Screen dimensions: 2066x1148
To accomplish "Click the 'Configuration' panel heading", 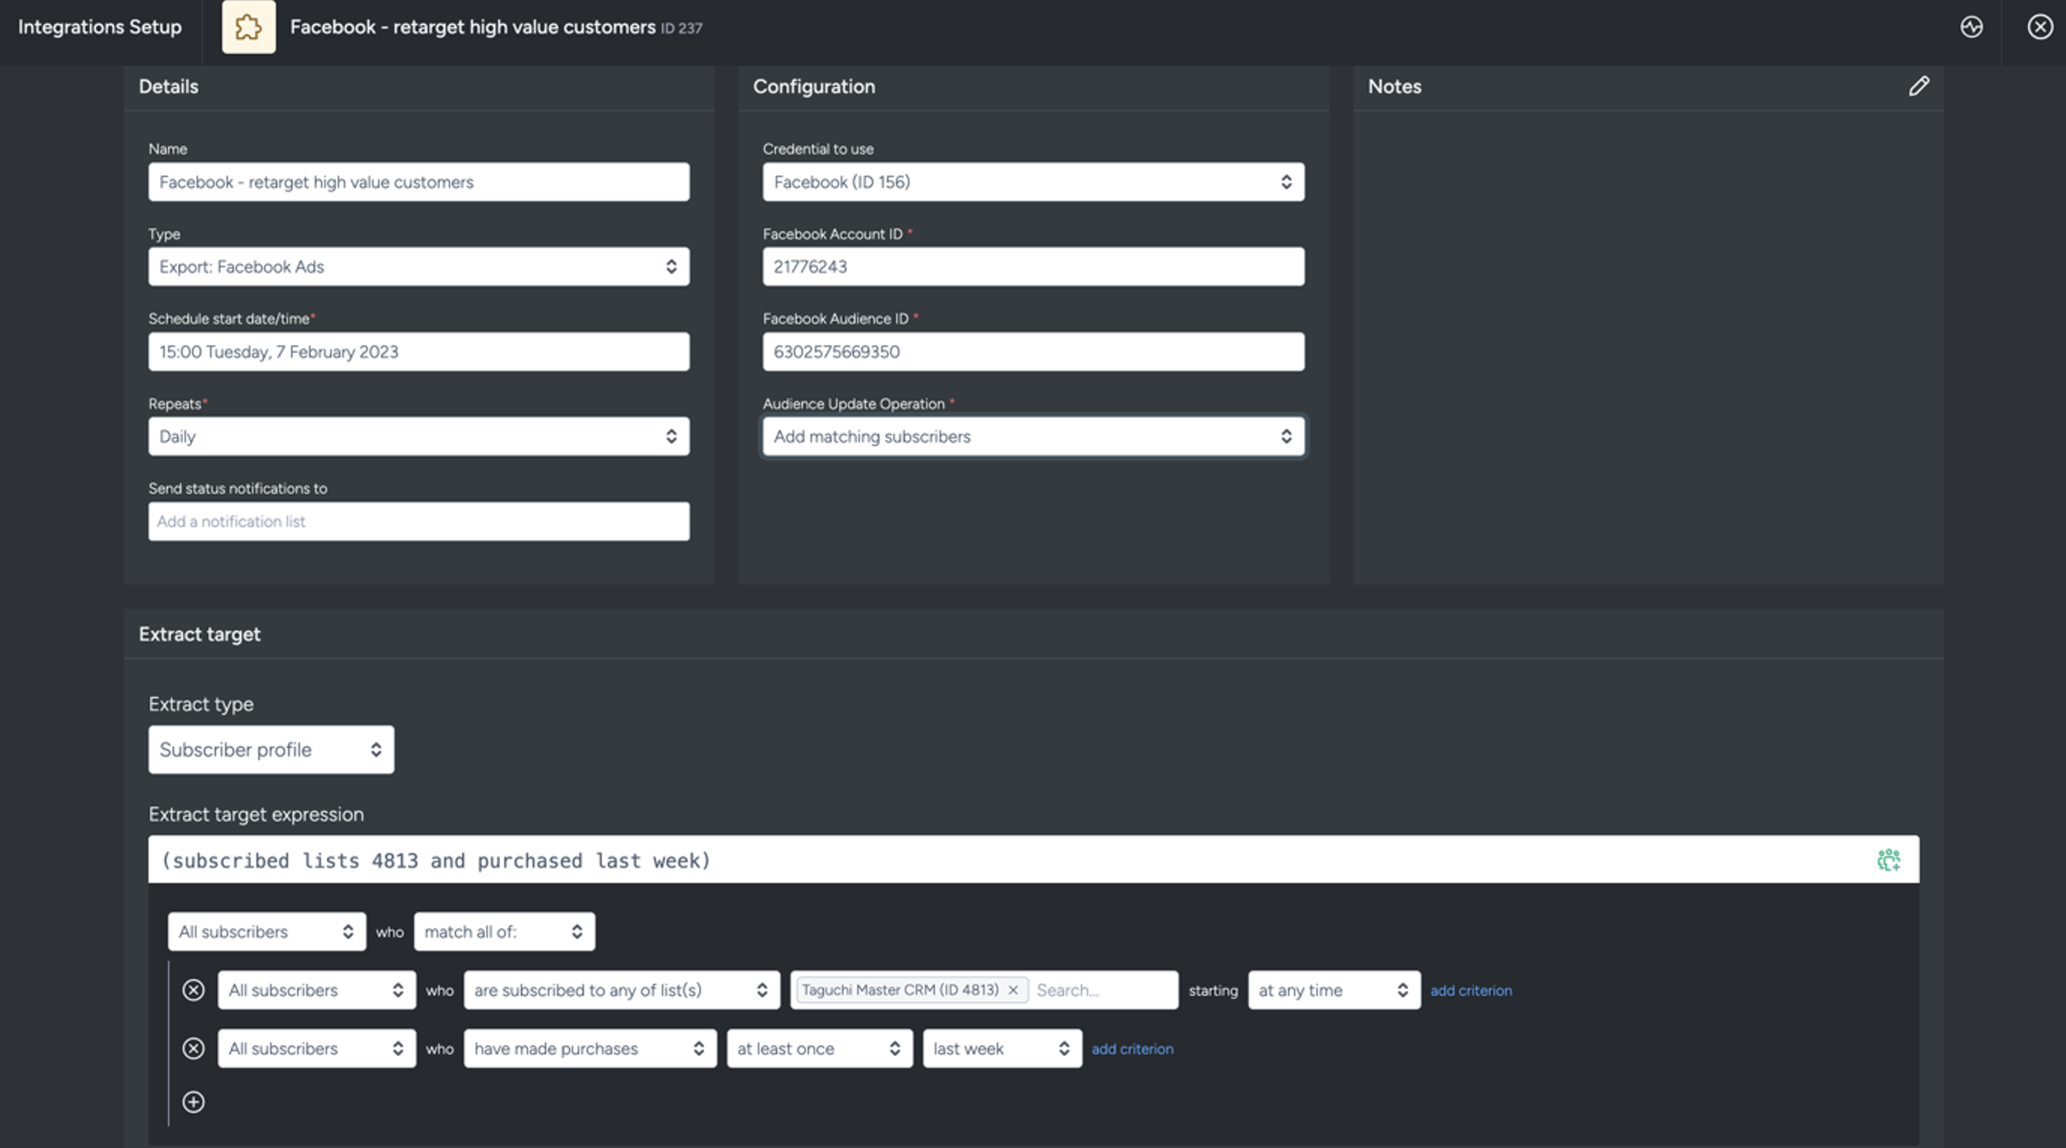I will (x=814, y=86).
